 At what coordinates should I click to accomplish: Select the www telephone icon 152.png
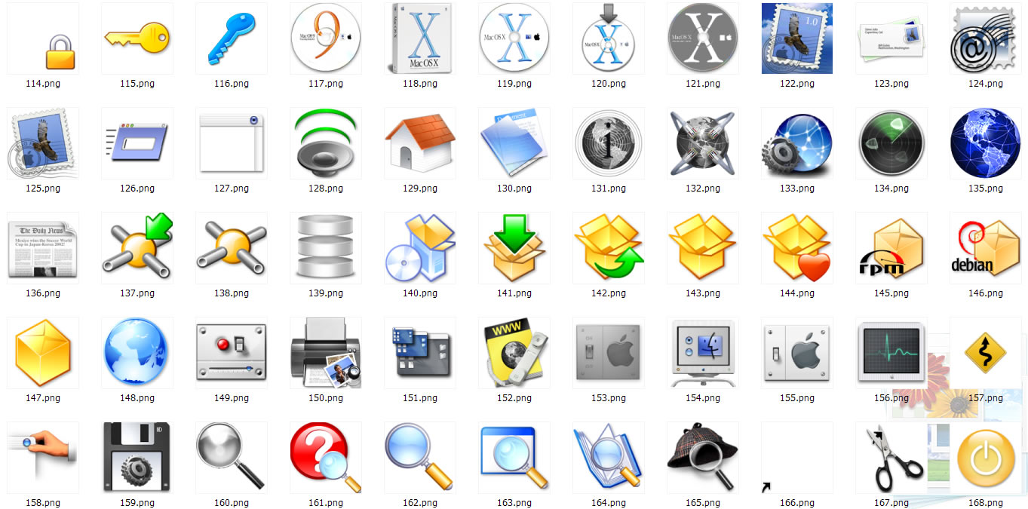pos(514,353)
